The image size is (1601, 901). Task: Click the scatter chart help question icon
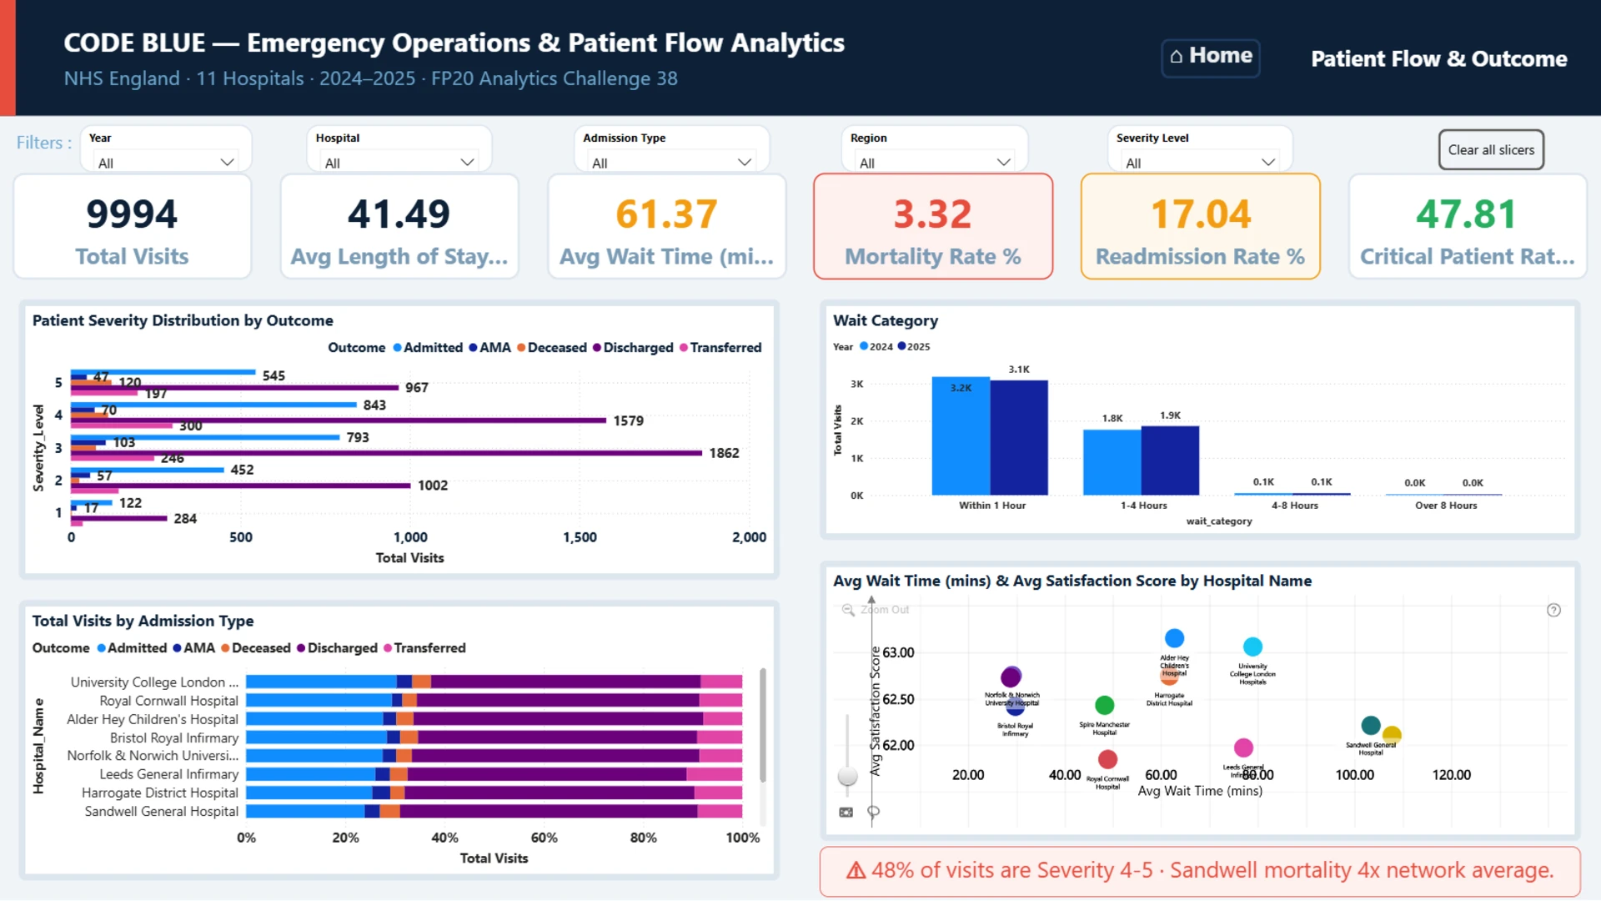pyautogui.click(x=1553, y=610)
